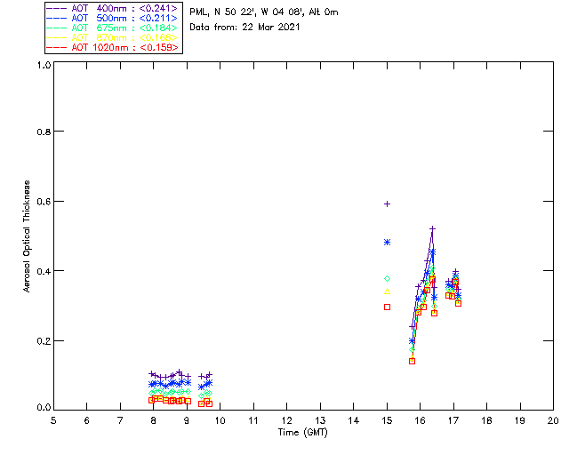Viewport: 569px width, 455px height.
Task: Click the y-axis tick label 0.2
Action: pyautogui.click(x=44, y=341)
